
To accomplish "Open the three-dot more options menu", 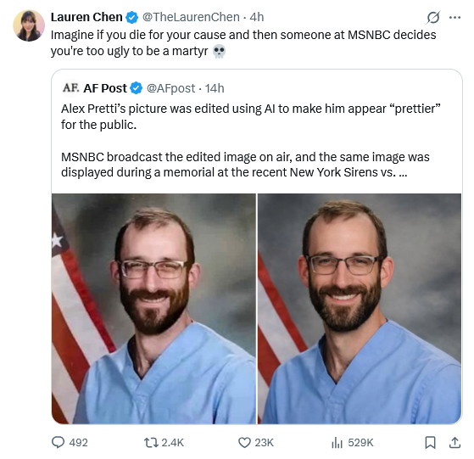I will tap(455, 18).
